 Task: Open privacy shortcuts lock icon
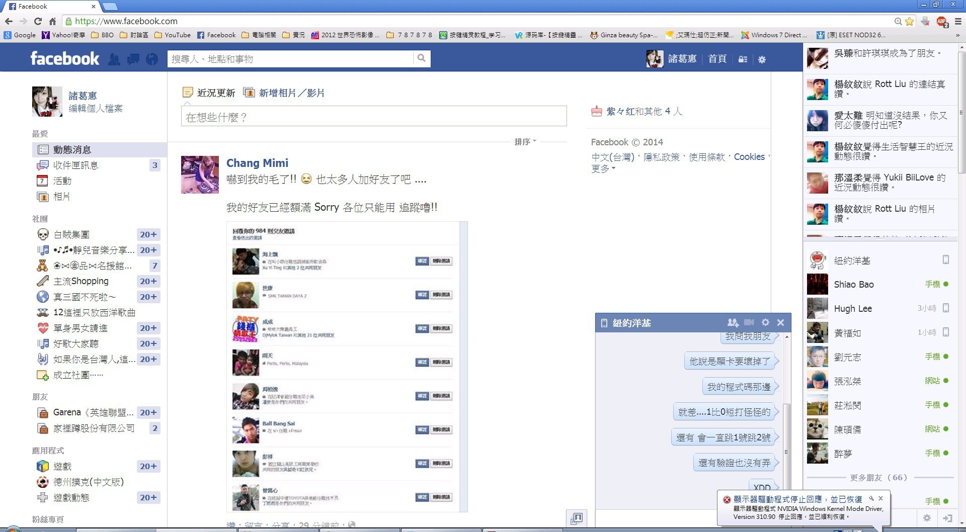[743, 59]
